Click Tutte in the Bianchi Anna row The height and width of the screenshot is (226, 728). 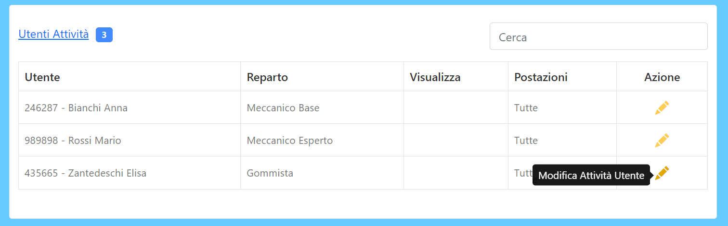(526, 108)
